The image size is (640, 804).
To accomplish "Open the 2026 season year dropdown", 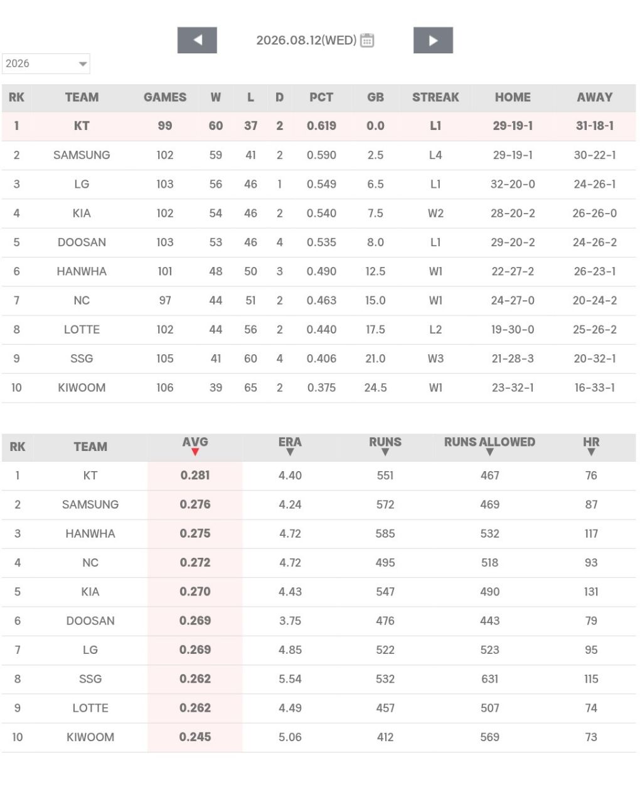I will click(x=46, y=63).
